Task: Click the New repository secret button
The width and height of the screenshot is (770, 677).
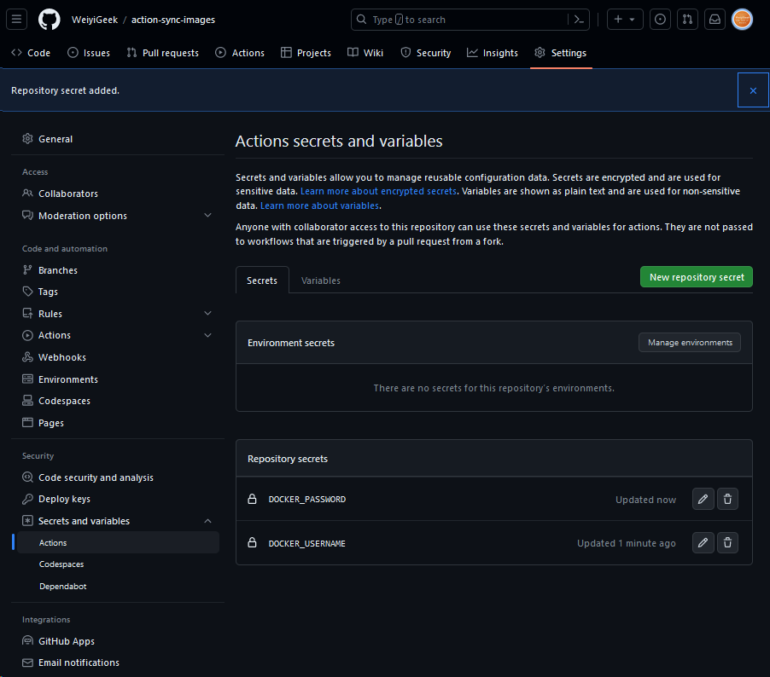Action: [696, 276]
